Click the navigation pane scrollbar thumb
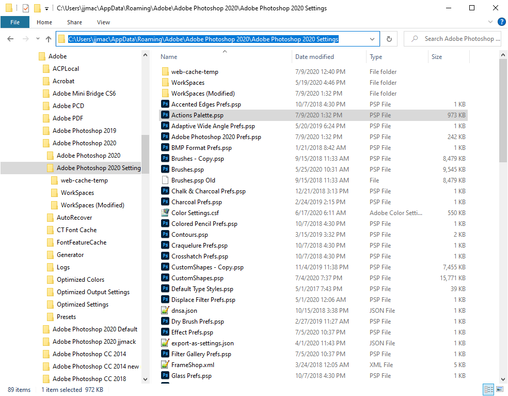Screen dimensions: 508x396 (145, 154)
